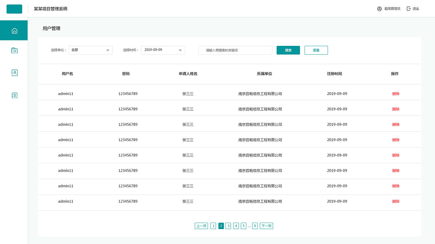Click 退出 to log out

click(415, 8)
